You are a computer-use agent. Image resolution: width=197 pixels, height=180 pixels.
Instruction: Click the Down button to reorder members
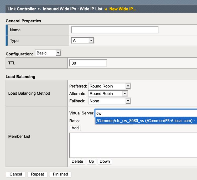[x=105, y=162]
